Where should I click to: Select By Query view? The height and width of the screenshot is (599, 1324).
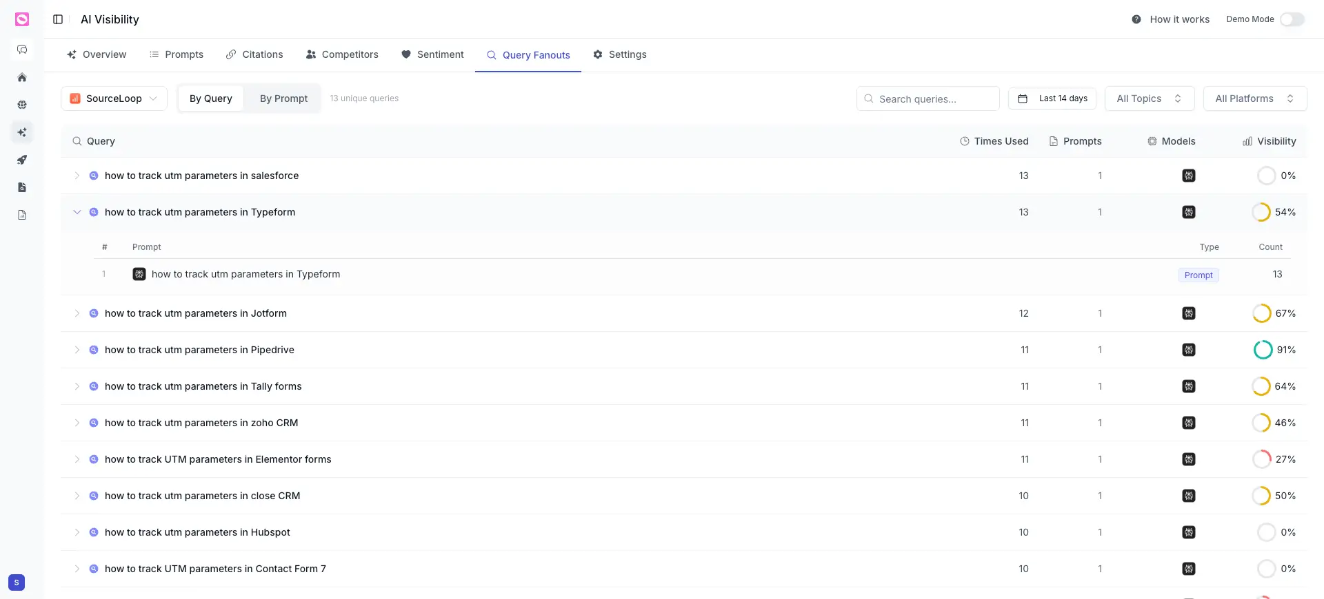click(x=211, y=98)
